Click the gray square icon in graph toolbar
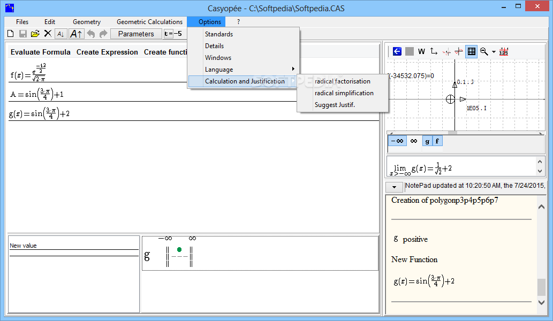The height and width of the screenshot is (321, 553). coord(410,51)
